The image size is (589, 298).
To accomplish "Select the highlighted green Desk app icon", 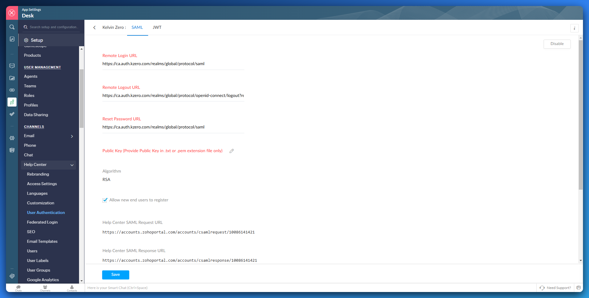I will coord(12,102).
